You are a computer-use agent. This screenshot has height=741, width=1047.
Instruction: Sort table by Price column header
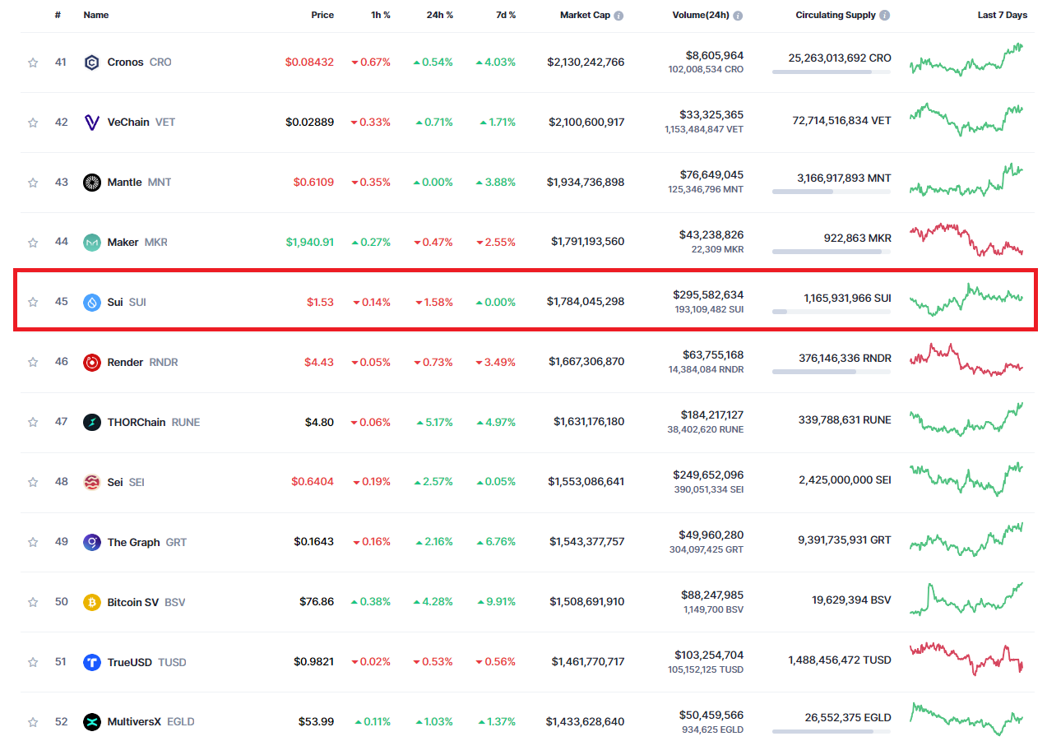tap(322, 16)
